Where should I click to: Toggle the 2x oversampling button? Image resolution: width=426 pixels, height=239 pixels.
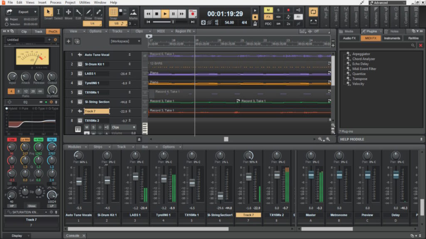[288, 24]
